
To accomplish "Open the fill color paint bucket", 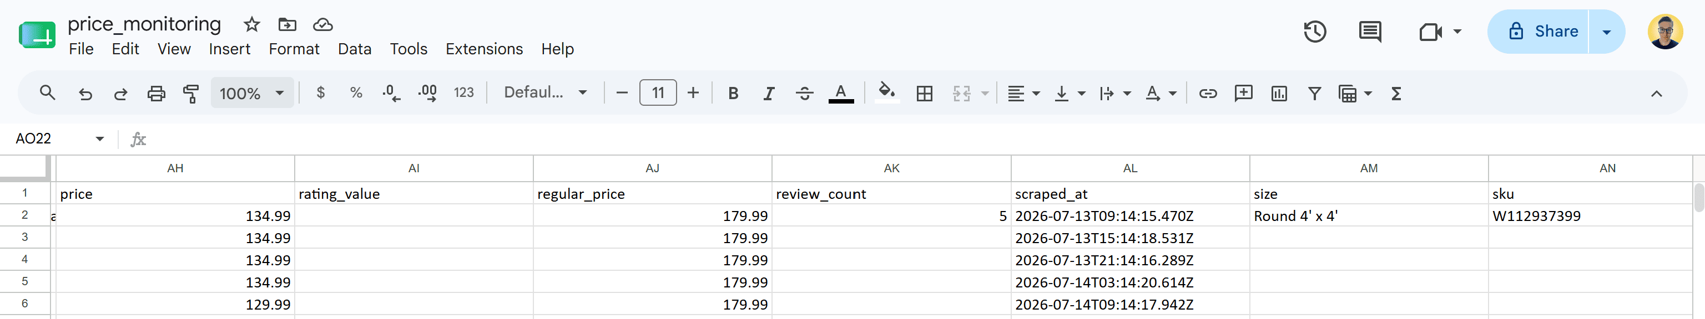I will [x=887, y=92].
